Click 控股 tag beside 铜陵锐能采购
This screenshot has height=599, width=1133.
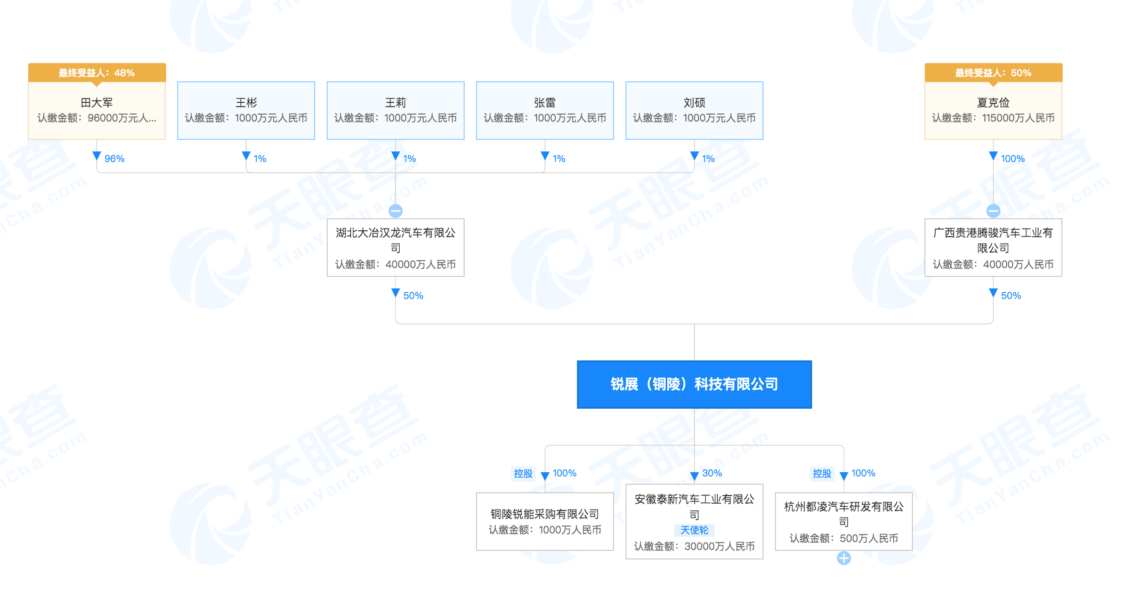click(523, 473)
